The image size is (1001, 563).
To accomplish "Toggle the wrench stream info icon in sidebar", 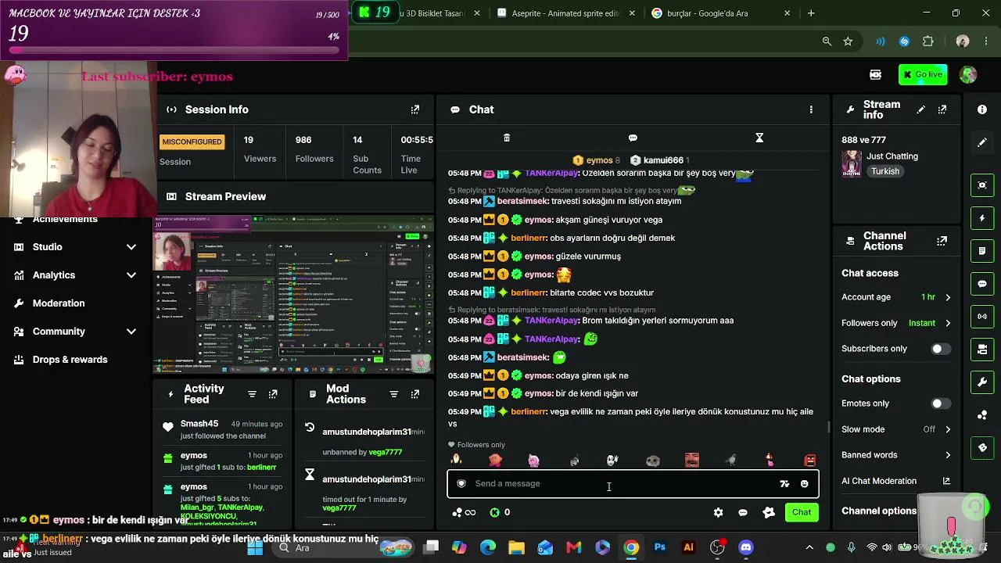I will [x=982, y=382].
